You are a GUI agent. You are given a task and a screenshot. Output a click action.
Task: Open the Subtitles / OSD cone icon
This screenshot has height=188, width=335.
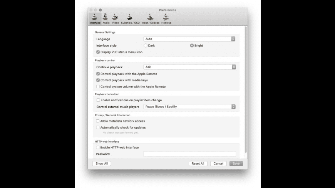pos(130,17)
